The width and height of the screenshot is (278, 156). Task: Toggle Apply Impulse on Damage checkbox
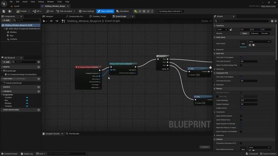pos(241,124)
